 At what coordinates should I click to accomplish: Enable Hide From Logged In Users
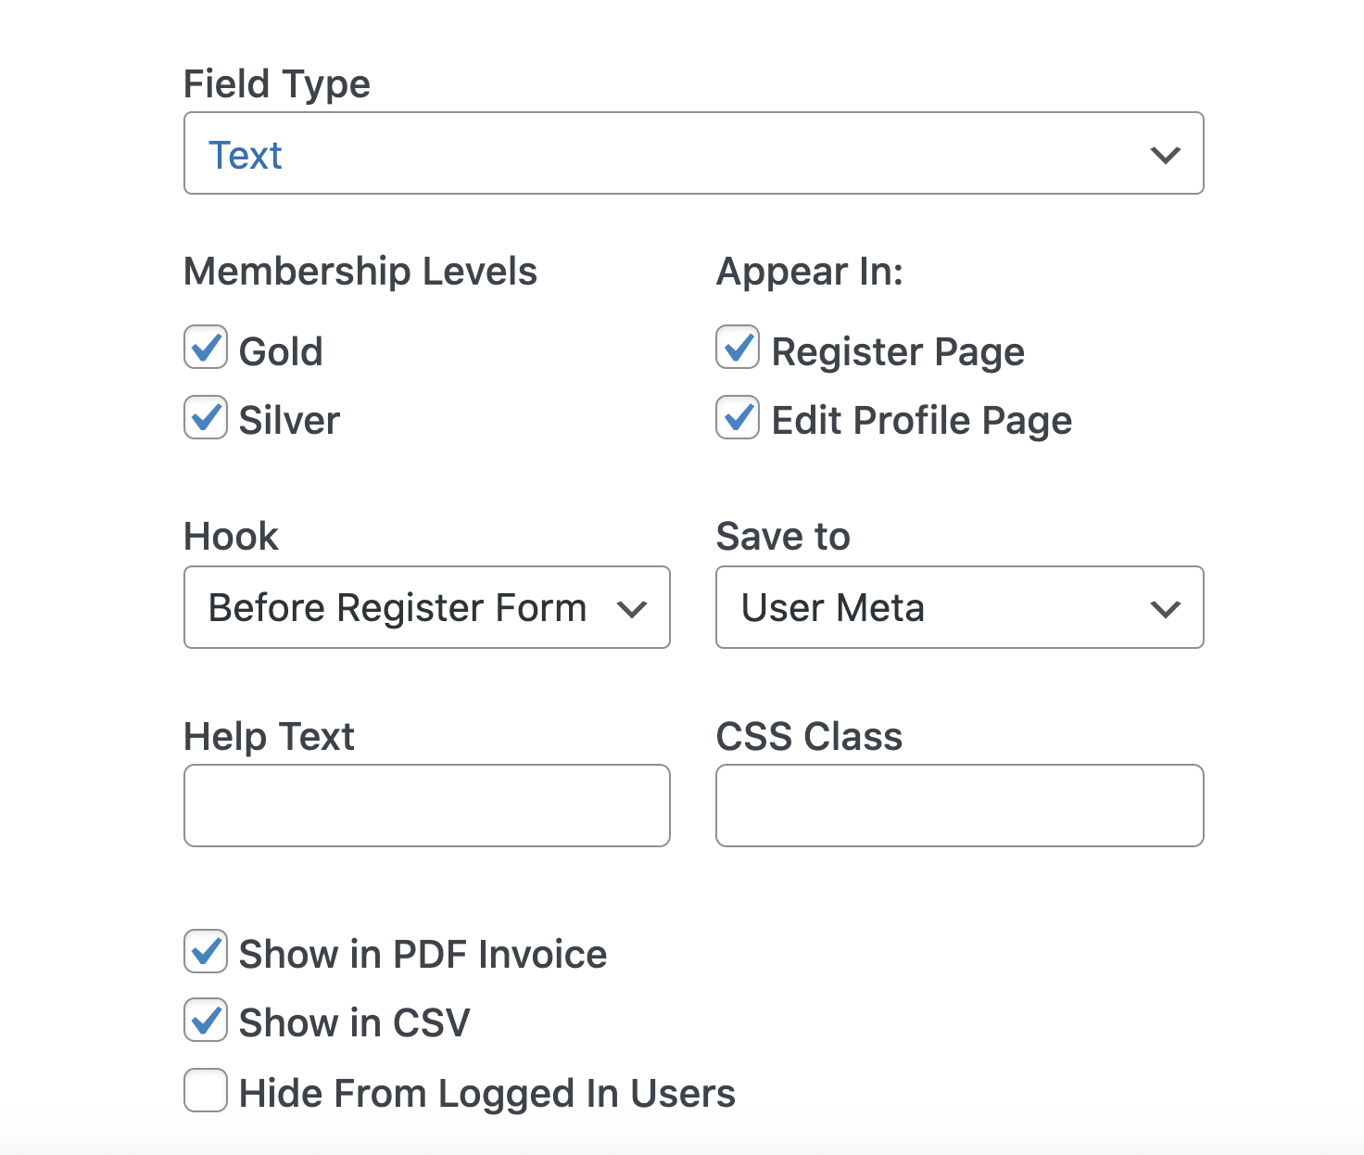(x=205, y=1092)
